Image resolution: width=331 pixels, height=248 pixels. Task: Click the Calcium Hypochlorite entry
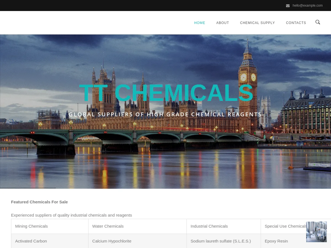(x=112, y=241)
